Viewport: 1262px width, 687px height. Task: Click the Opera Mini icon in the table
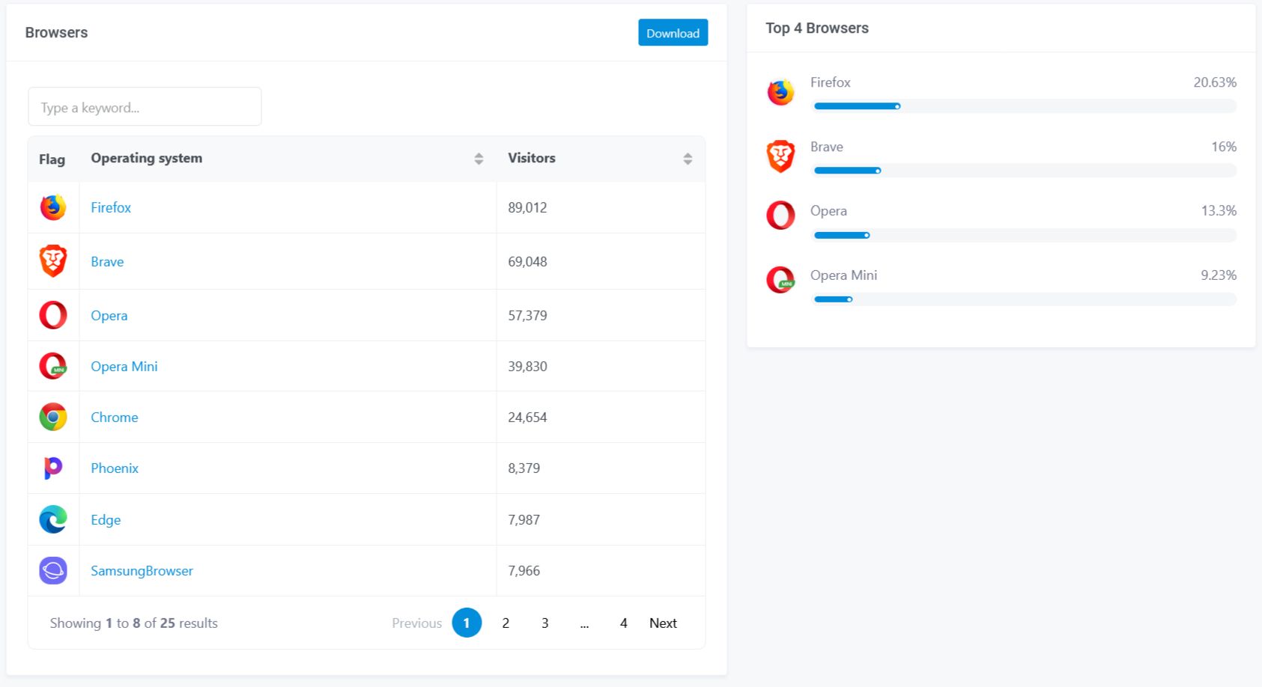[x=53, y=366]
